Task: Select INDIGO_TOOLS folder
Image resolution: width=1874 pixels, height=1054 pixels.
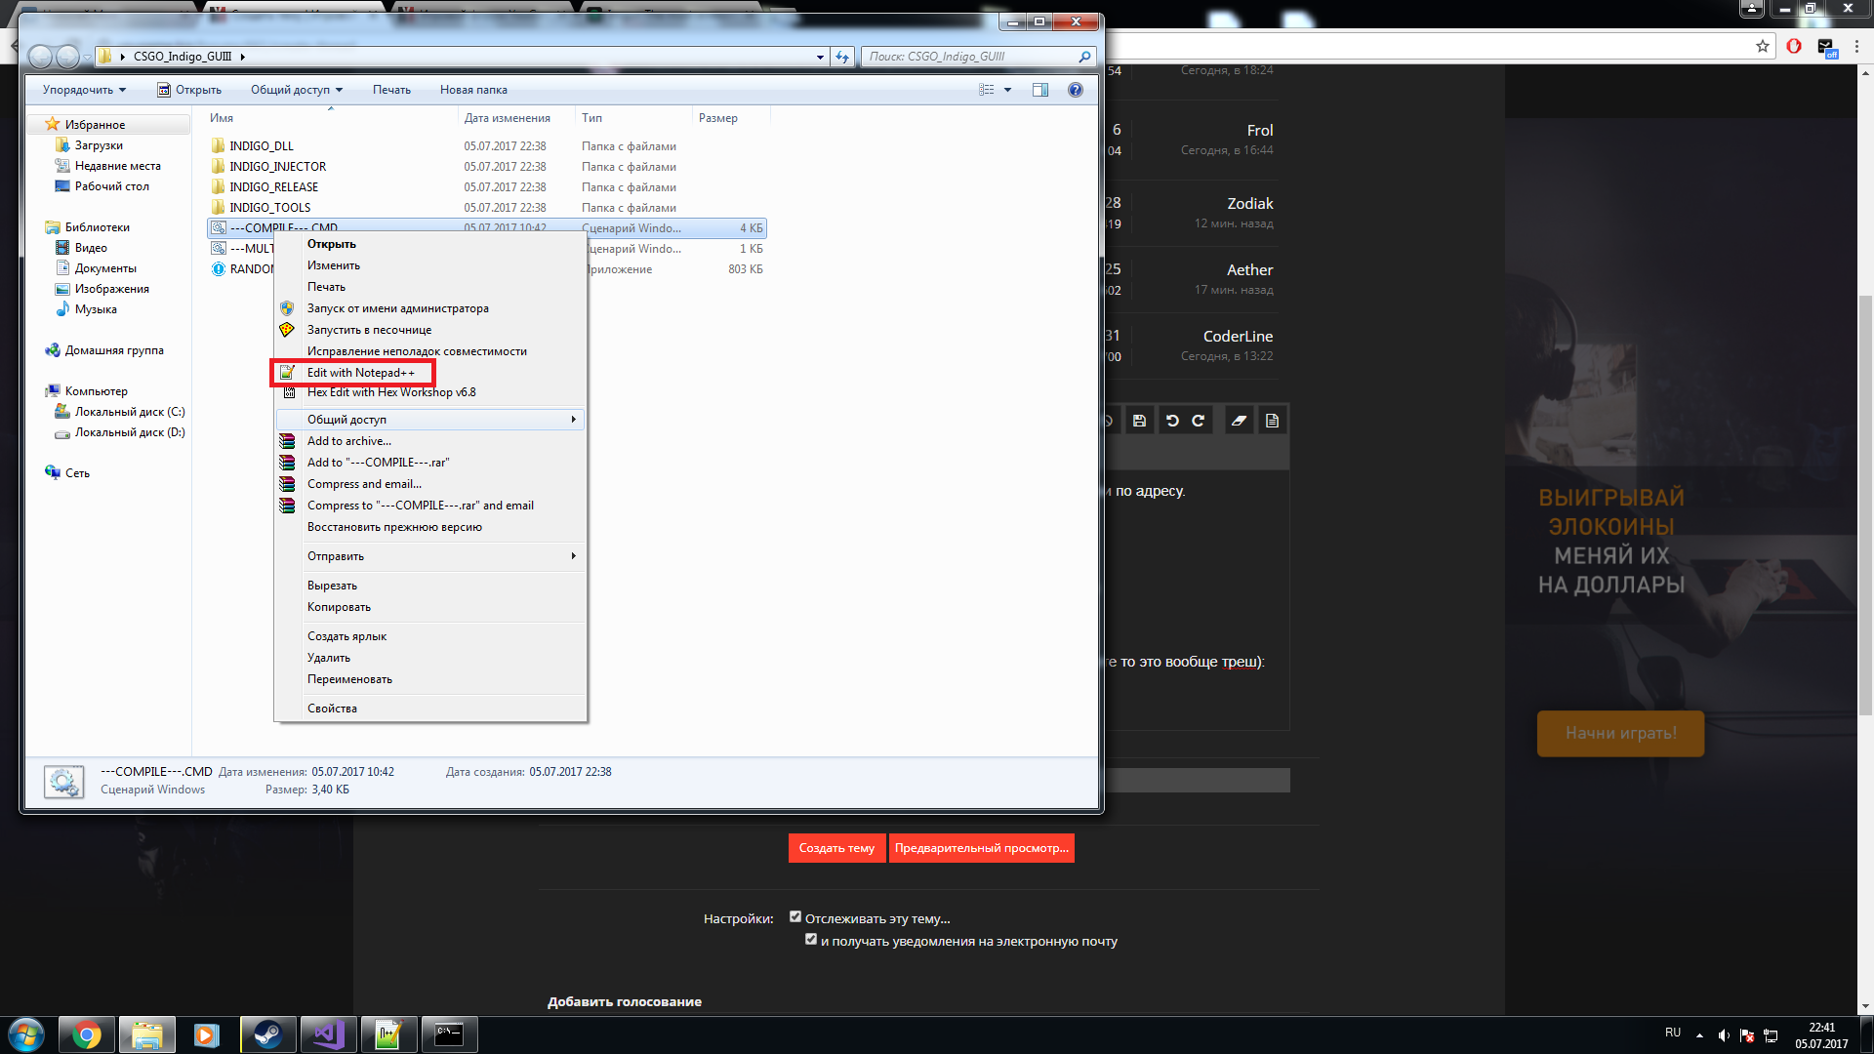Action: [269, 208]
